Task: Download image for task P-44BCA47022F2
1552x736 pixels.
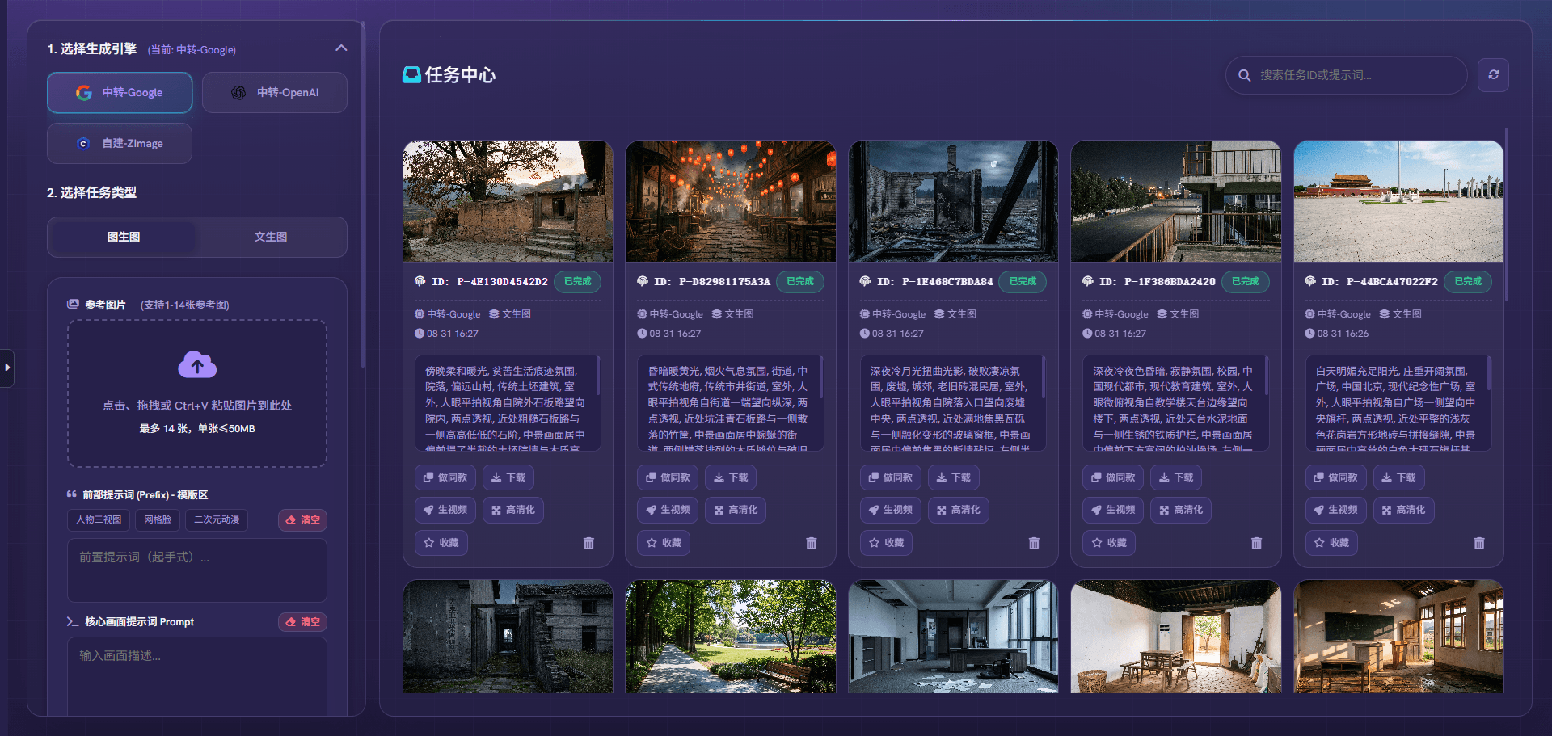Action: pyautogui.click(x=1398, y=477)
